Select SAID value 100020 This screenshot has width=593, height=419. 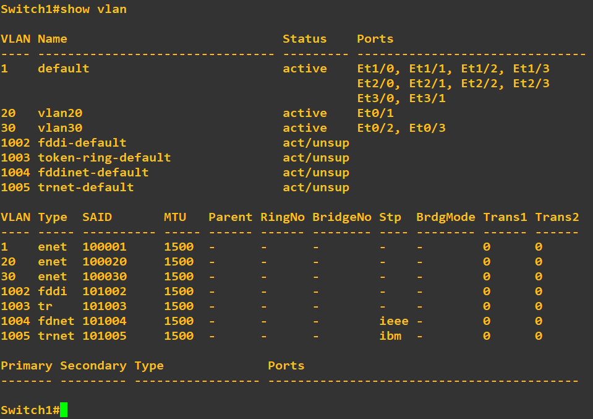point(105,262)
